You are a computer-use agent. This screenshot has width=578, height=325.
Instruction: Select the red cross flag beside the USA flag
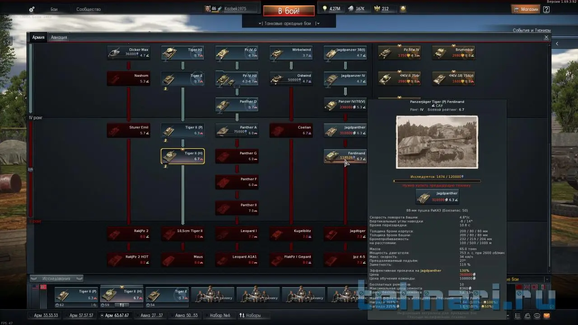point(43,287)
